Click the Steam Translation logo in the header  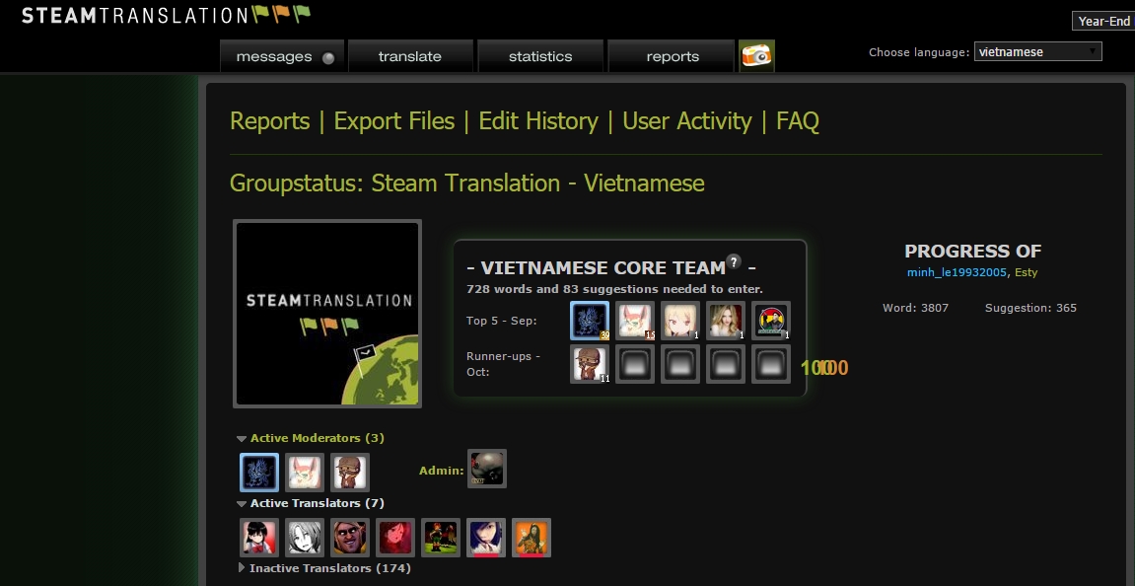coord(167,15)
